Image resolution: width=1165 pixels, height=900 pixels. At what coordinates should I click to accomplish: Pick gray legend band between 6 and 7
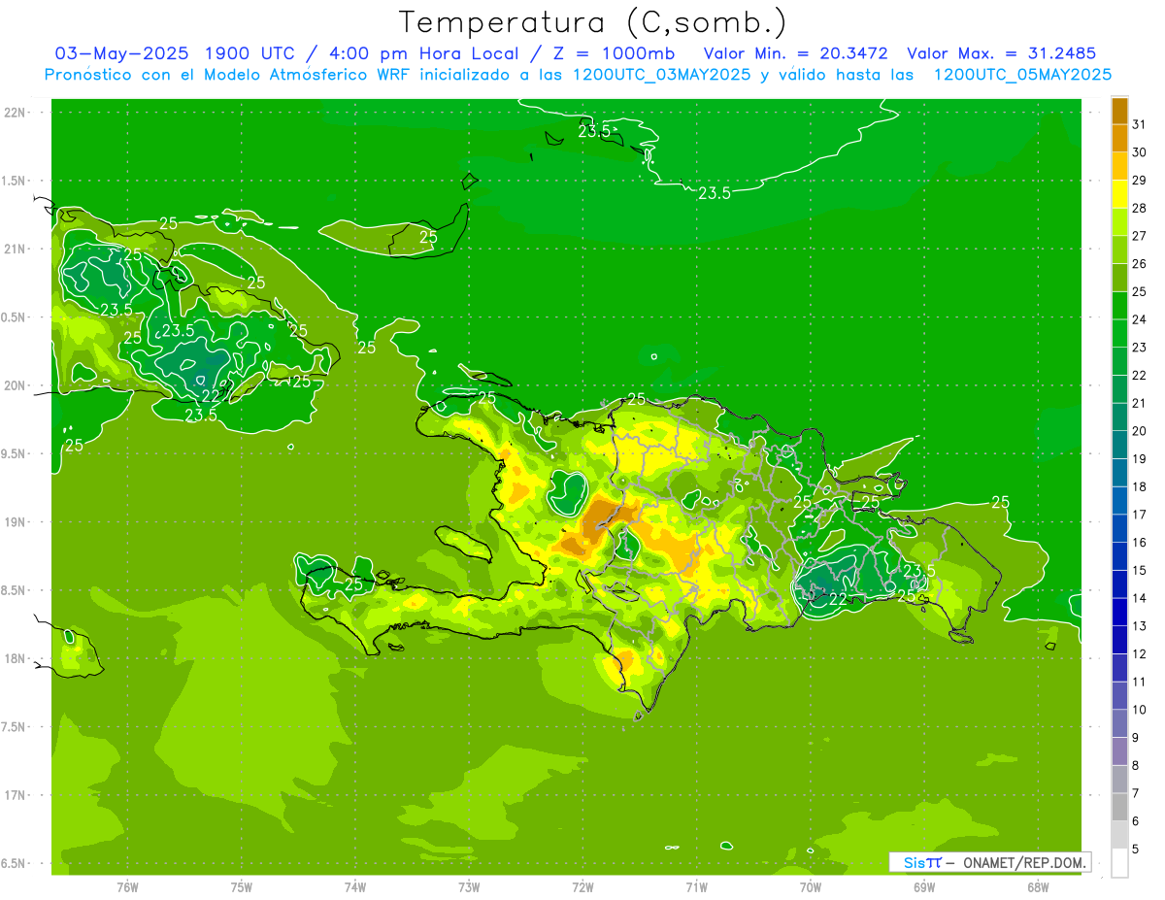point(1119,807)
